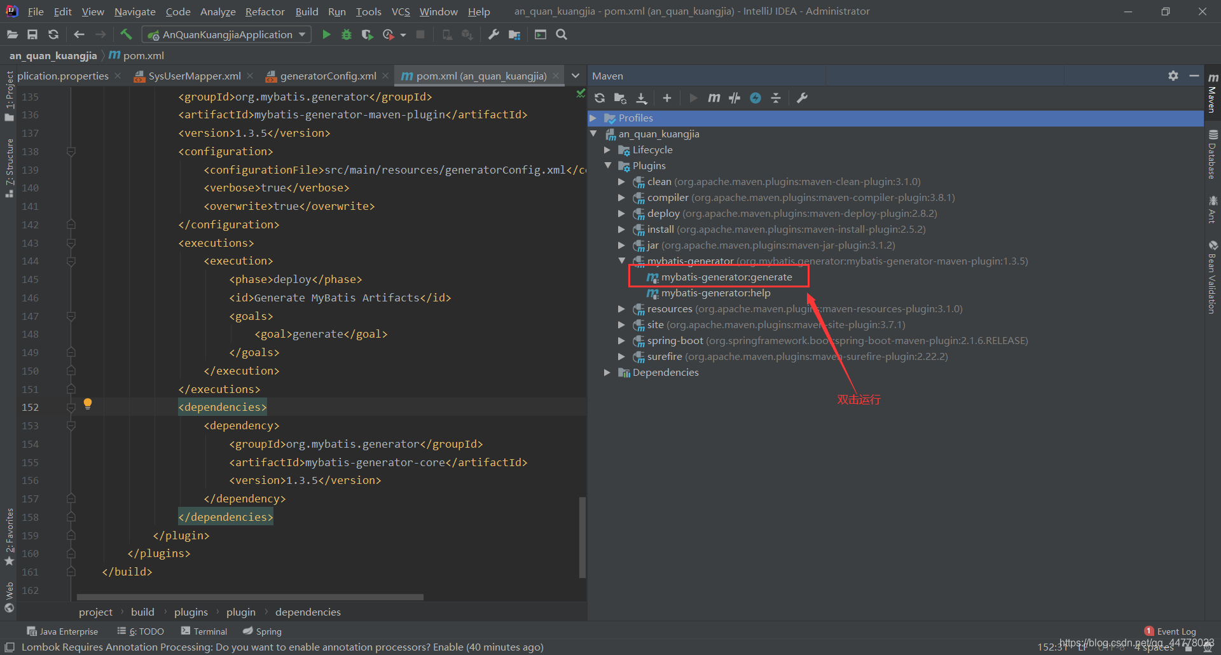The width and height of the screenshot is (1221, 655).
Task: Open Maven settings wrench icon
Action: [802, 98]
